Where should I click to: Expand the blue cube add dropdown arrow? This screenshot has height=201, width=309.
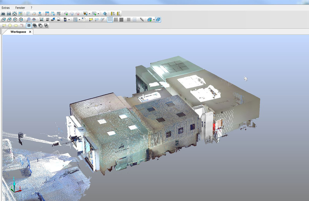click(x=154, y=20)
